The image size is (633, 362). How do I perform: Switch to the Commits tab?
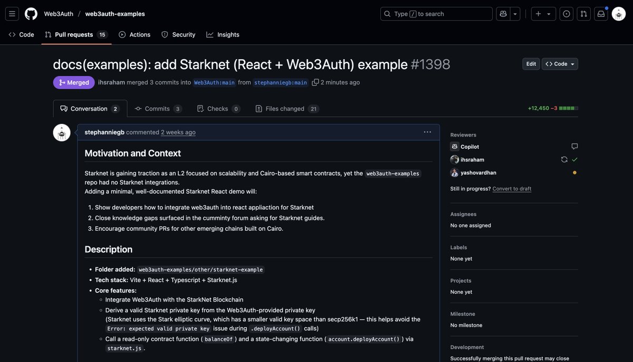pyautogui.click(x=158, y=109)
